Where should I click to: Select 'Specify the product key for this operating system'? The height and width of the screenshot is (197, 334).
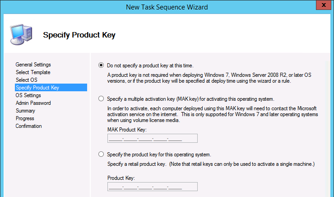tap(101, 154)
